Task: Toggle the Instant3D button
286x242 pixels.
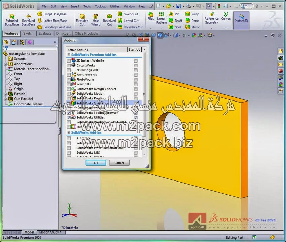Action: (x=241, y=20)
